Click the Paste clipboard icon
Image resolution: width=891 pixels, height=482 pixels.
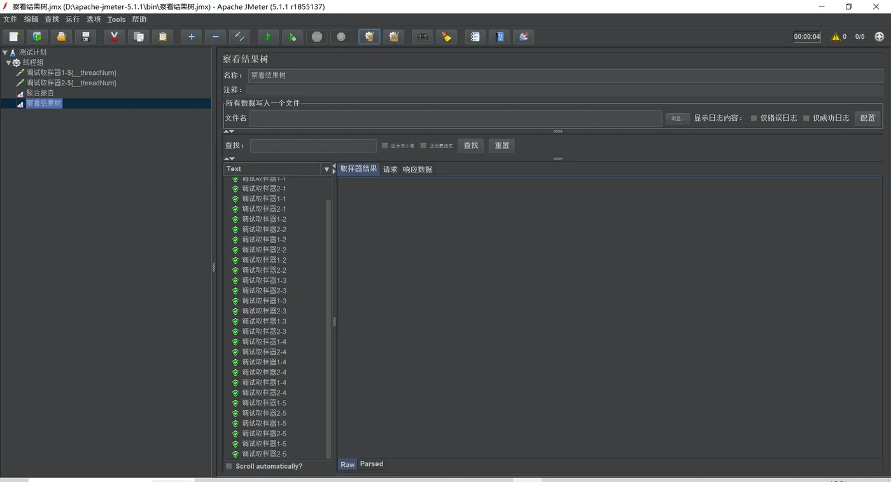click(163, 37)
